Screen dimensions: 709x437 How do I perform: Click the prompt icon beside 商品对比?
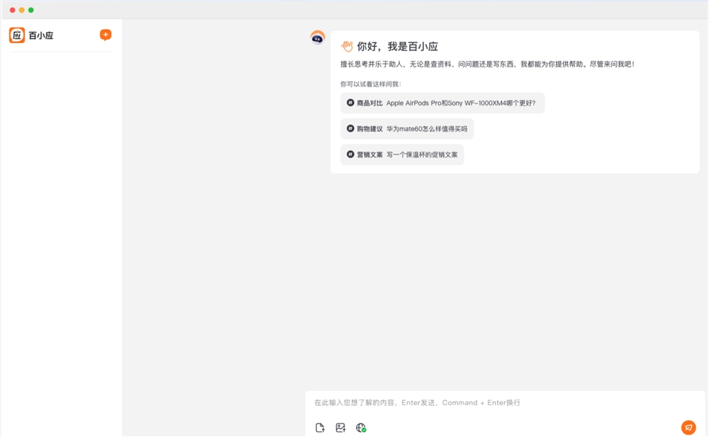(x=349, y=103)
